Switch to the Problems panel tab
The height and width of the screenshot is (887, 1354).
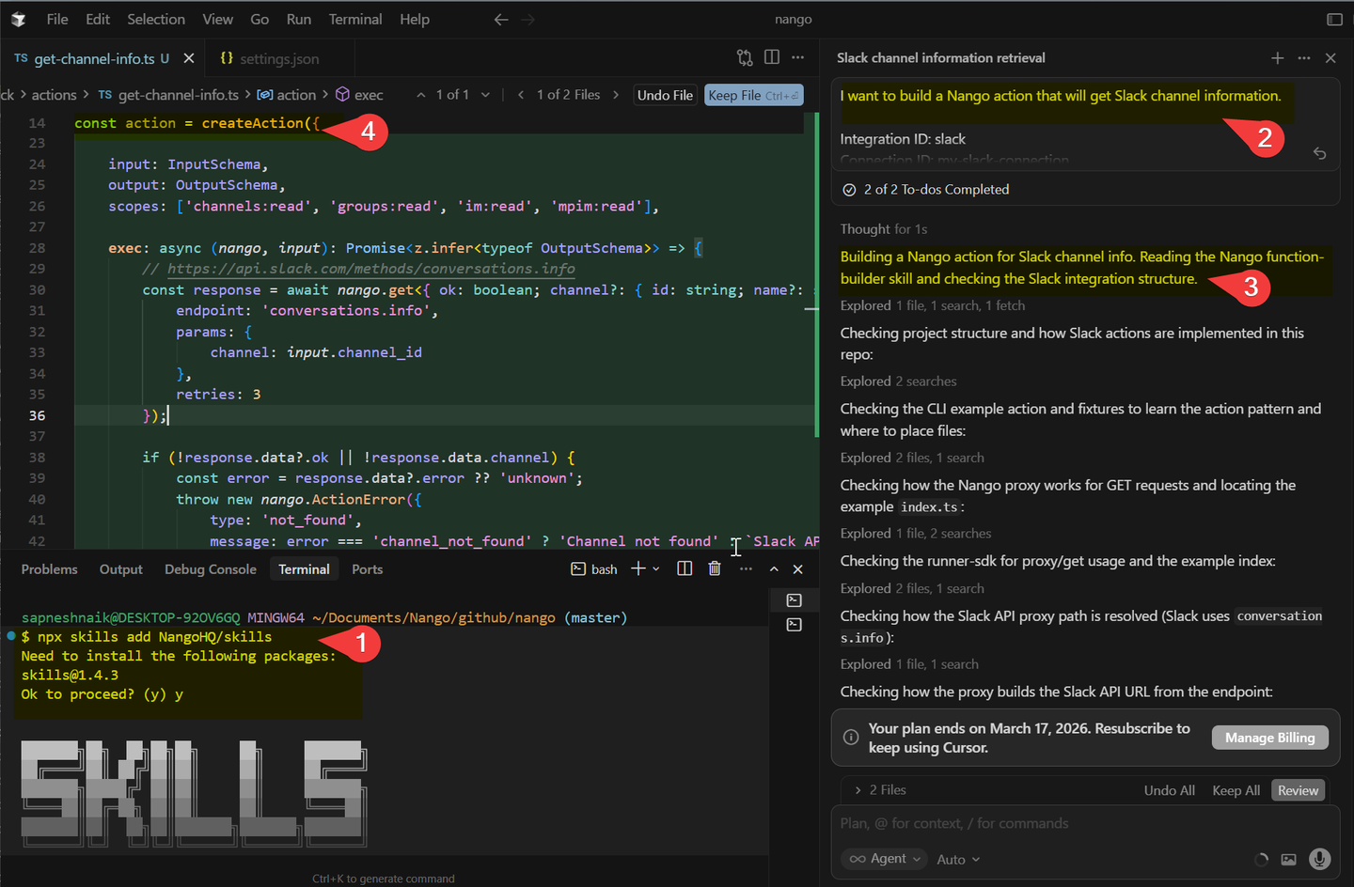(x=50, y=569)
